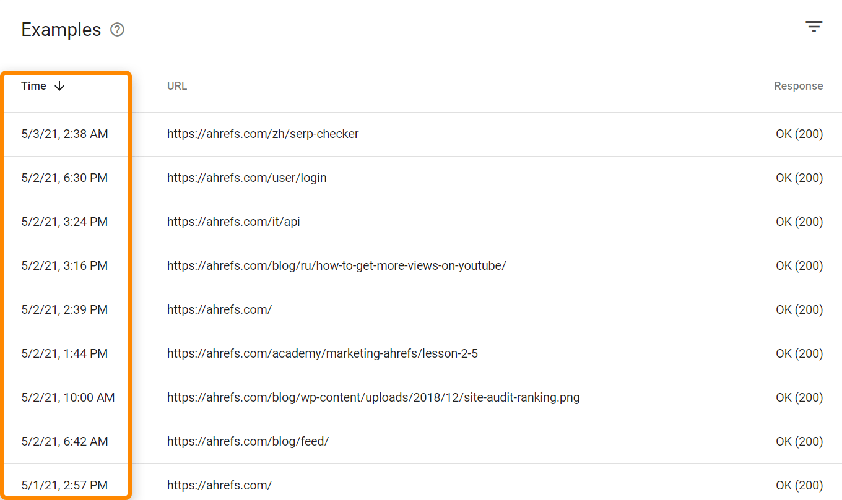Click the downward sort arrow next to Time

pyautogui.click(x=59, y=86)
